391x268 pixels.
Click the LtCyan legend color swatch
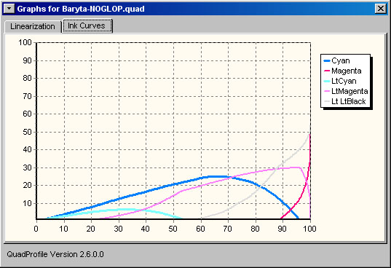pos(327,82)
